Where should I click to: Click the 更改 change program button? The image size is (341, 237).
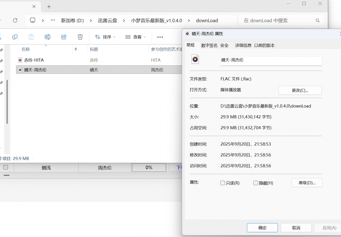(300, 90)
